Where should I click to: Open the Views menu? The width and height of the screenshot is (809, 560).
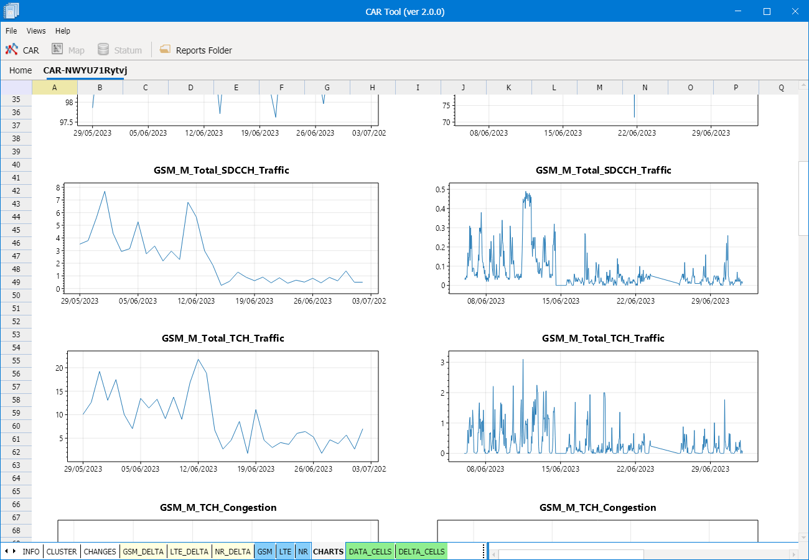click(35, 30)
